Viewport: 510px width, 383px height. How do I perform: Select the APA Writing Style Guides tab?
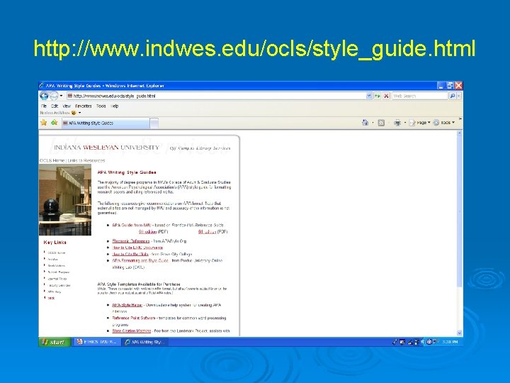pyautogui.click(x=106, y=123)
